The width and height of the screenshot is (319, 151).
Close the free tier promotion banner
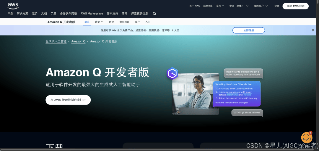coord(313,30)
